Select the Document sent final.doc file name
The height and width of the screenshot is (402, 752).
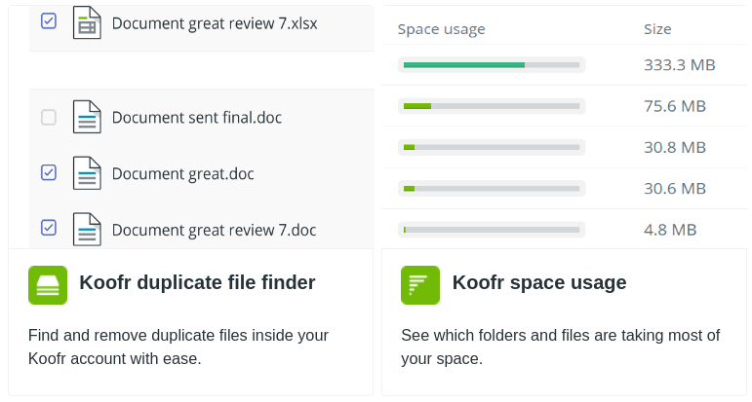[x=197, y=117]
